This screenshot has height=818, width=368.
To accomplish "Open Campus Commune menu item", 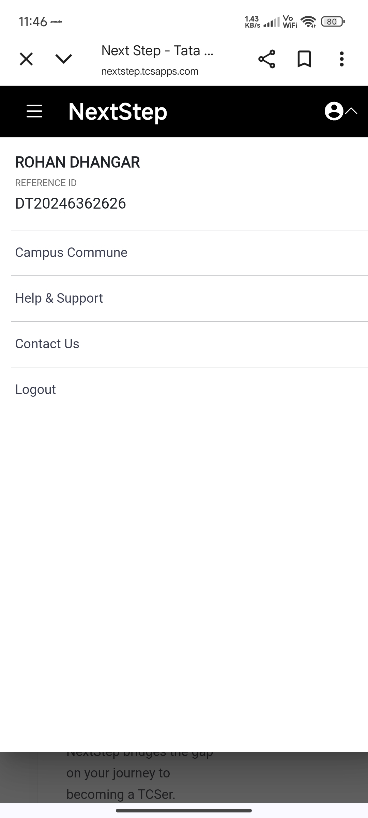I will [x=71, y=253].
